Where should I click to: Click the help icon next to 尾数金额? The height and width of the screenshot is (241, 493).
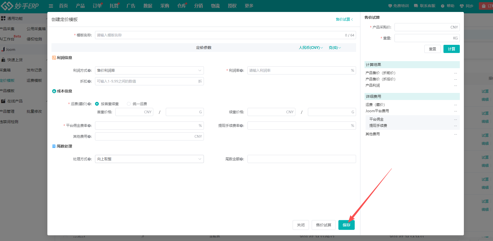242,159
